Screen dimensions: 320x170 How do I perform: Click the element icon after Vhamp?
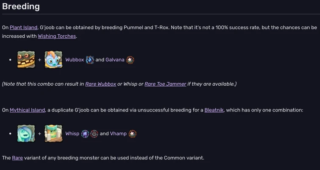tap(132, 134)
